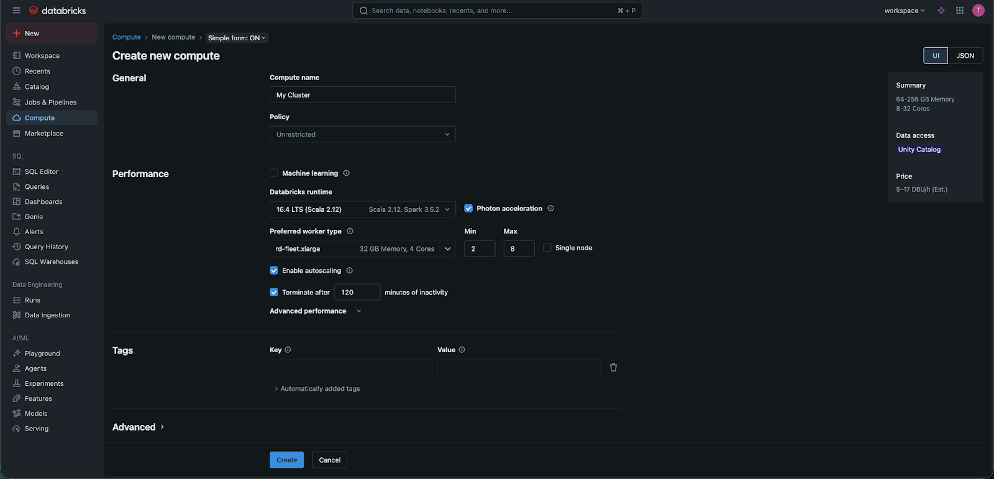
Task: Click the Max workers number field
Action: tap(519, 249)
